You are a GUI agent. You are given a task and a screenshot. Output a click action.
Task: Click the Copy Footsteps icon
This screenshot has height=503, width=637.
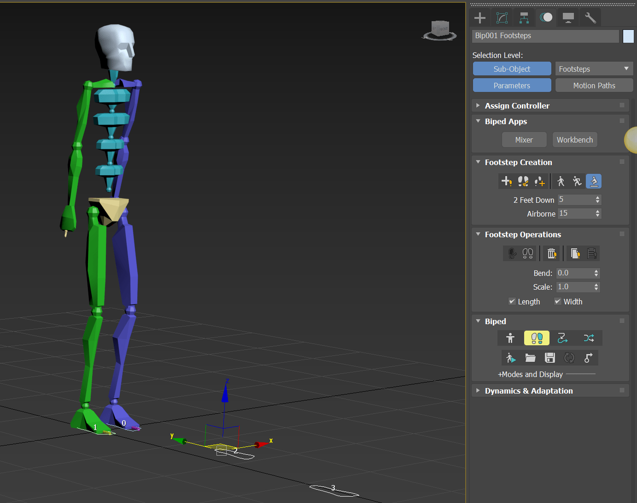coord(575,253)
